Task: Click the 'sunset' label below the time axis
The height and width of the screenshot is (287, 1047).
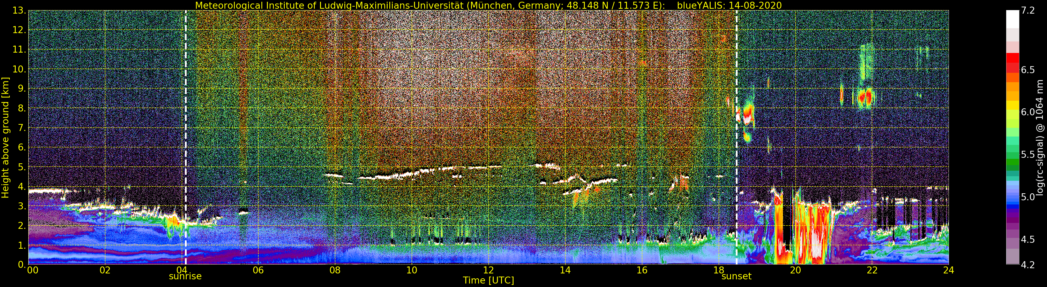Action: coord(736,277)
